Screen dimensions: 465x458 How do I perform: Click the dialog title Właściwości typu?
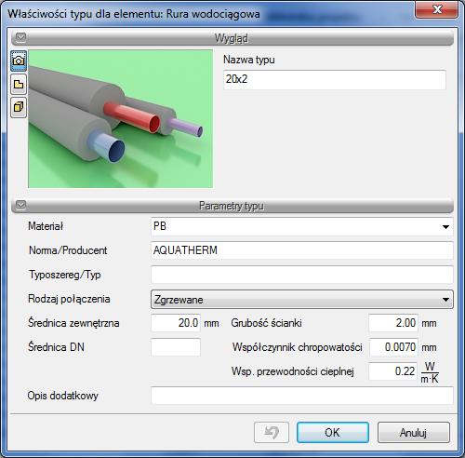134,14
